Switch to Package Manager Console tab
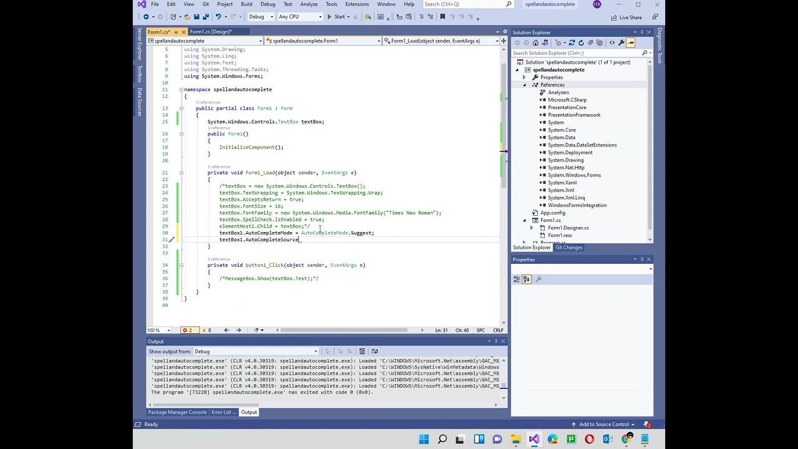 click(177, 412)
